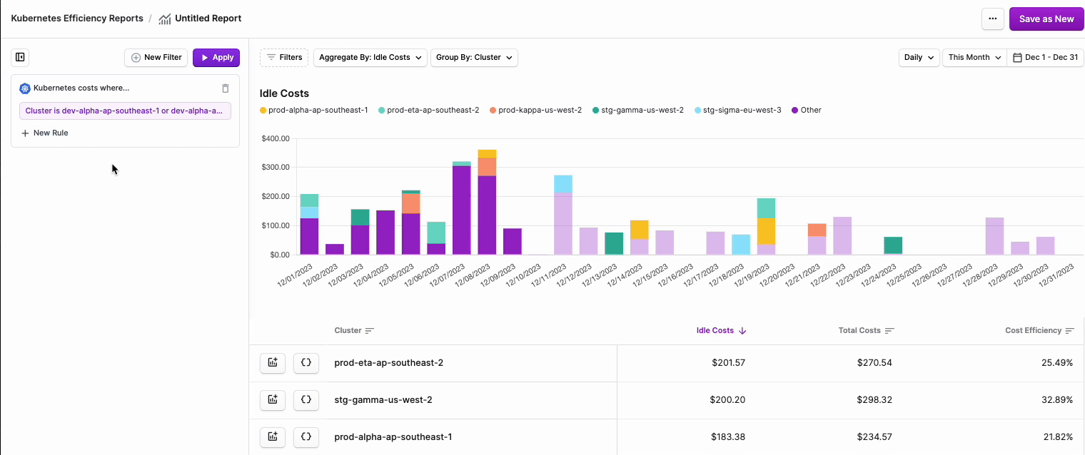Open the Aggregate By: Idle Costs dropdown

click(x=370, y=57)
